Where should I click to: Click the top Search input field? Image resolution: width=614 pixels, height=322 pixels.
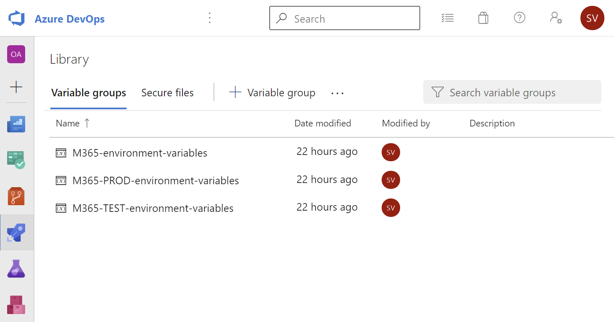coord(344,18)
